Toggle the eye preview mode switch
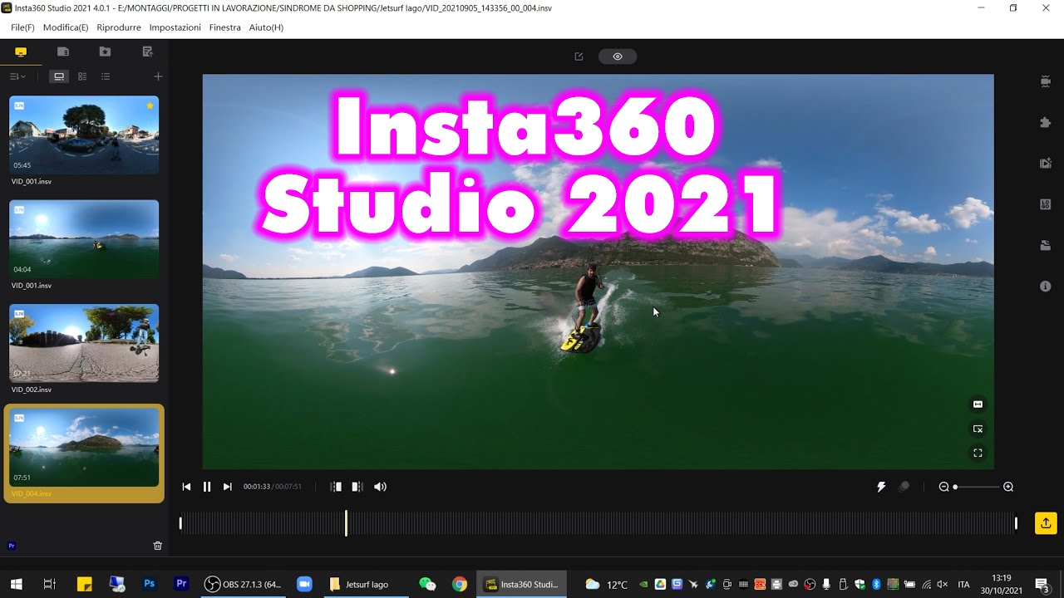The image size is (1064, 598). click(x=618, y=56)
